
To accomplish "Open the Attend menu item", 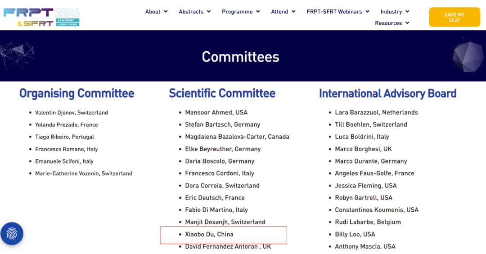I will [x=279, y=11].
